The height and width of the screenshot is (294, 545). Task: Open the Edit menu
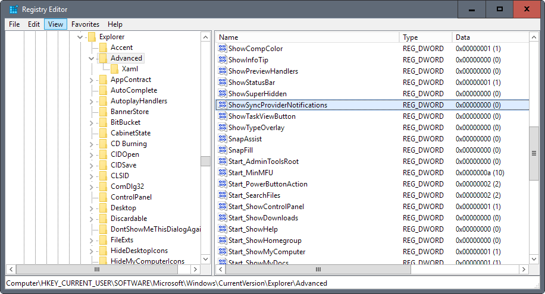click(x=34, y=24)
